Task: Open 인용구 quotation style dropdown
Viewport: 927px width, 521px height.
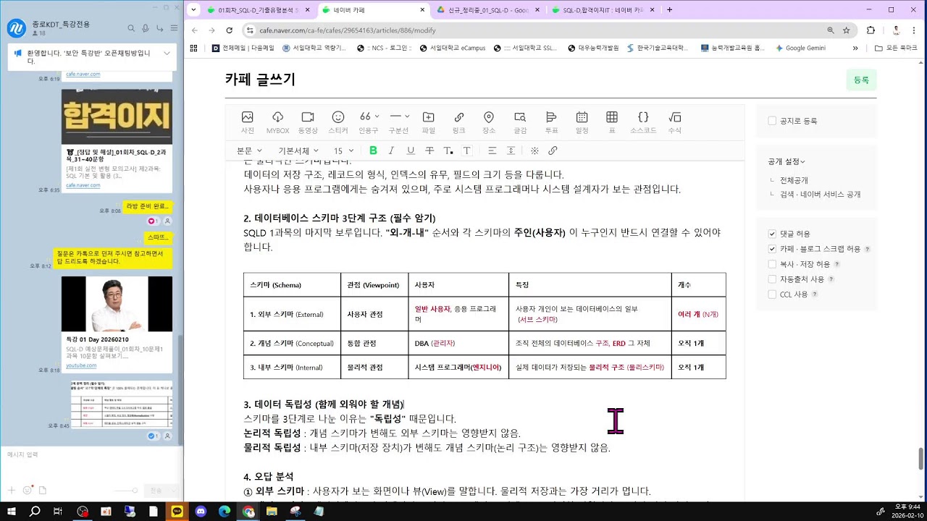Action: coord(369,122)
